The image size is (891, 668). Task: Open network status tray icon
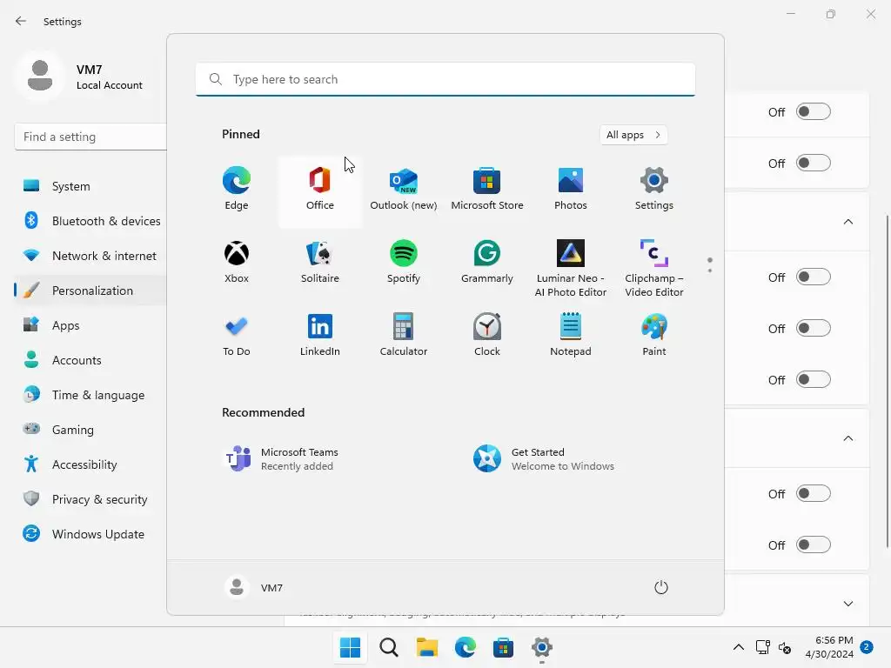coord(762,647)
